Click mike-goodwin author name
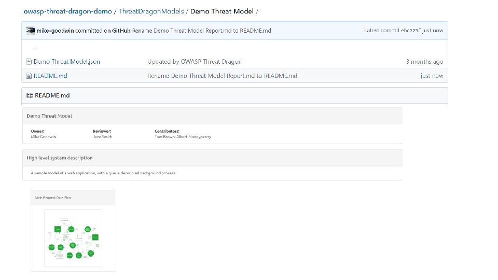This screenshot has width=498, height=280. click(56, 31)
